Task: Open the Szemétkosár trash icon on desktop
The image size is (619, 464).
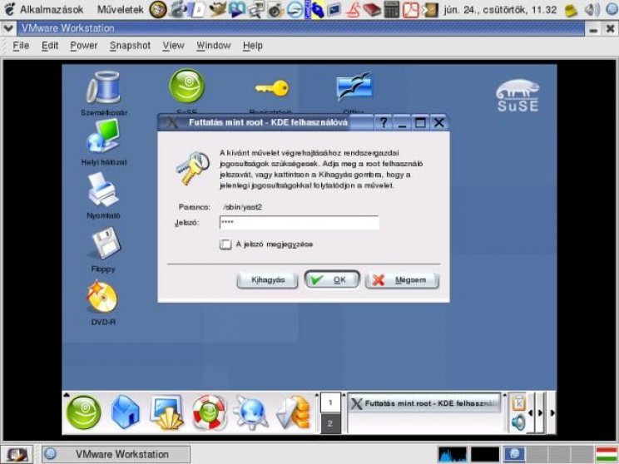Action: [x=104, y=87]
